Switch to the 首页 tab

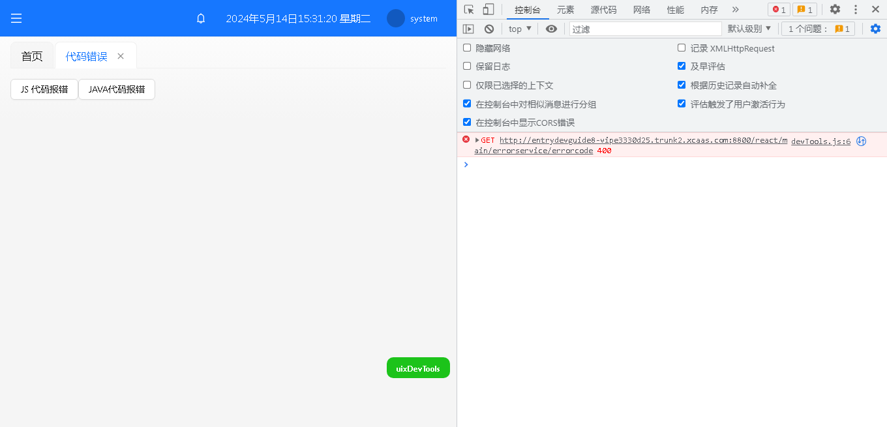(32, 56)
